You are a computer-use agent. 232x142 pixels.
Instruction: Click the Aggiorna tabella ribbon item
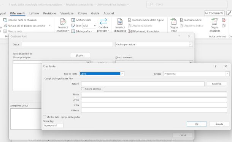tap(140, 26)
